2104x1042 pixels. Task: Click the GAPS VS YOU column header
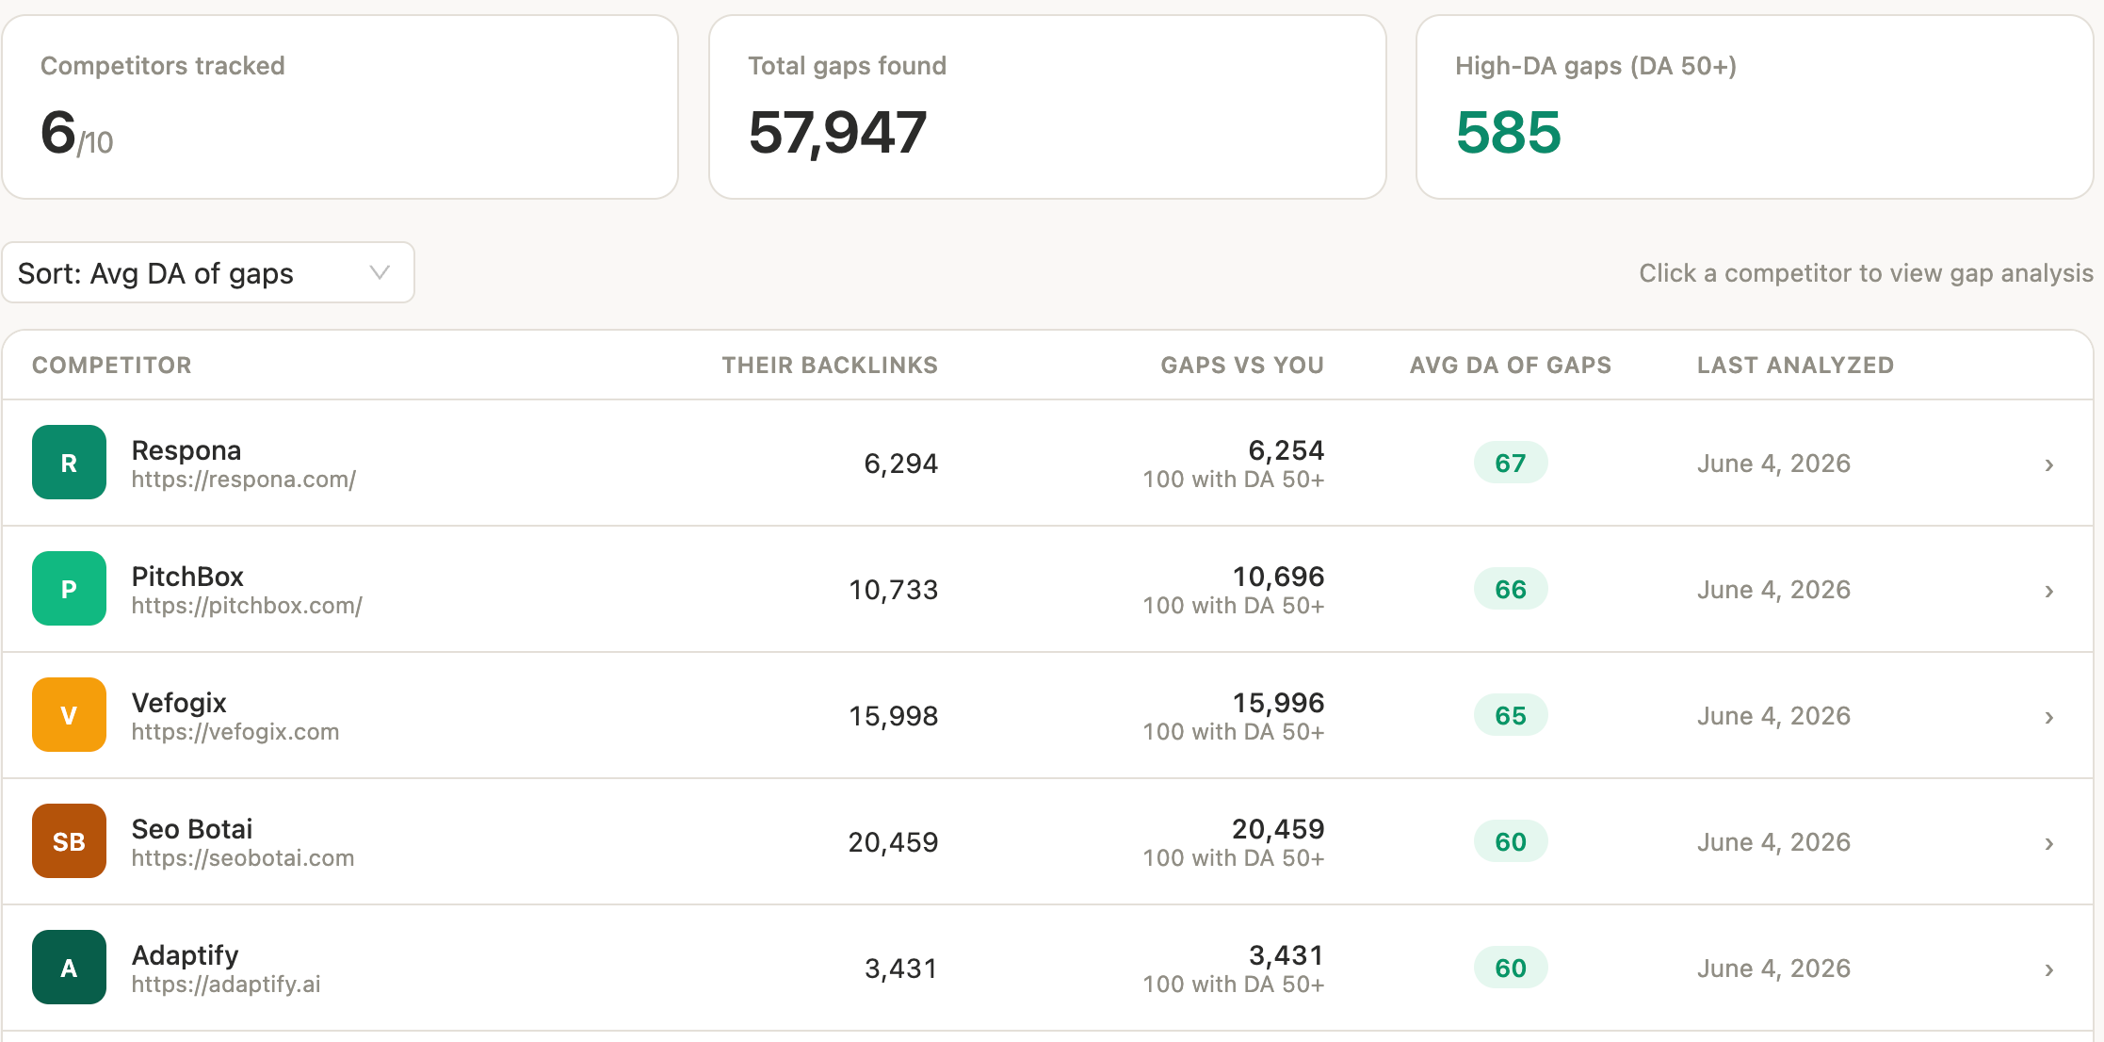[x=1242, y=366]
